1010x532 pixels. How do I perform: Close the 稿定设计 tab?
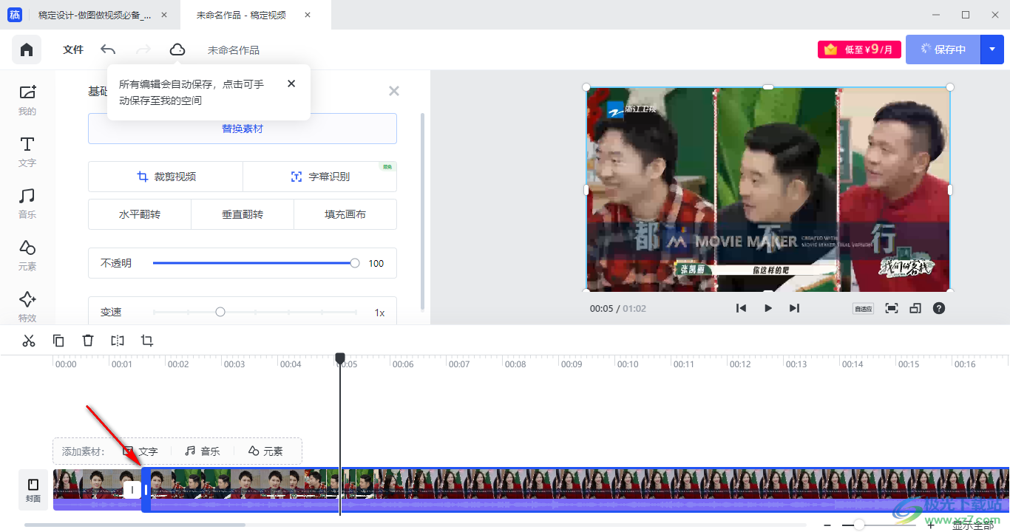click(163, 15)
